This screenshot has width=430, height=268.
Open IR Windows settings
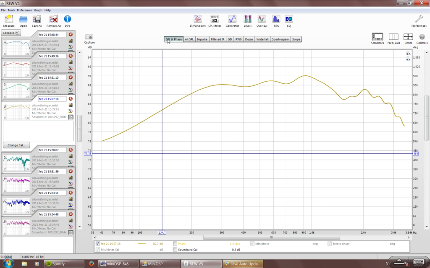tap(197, 21)
